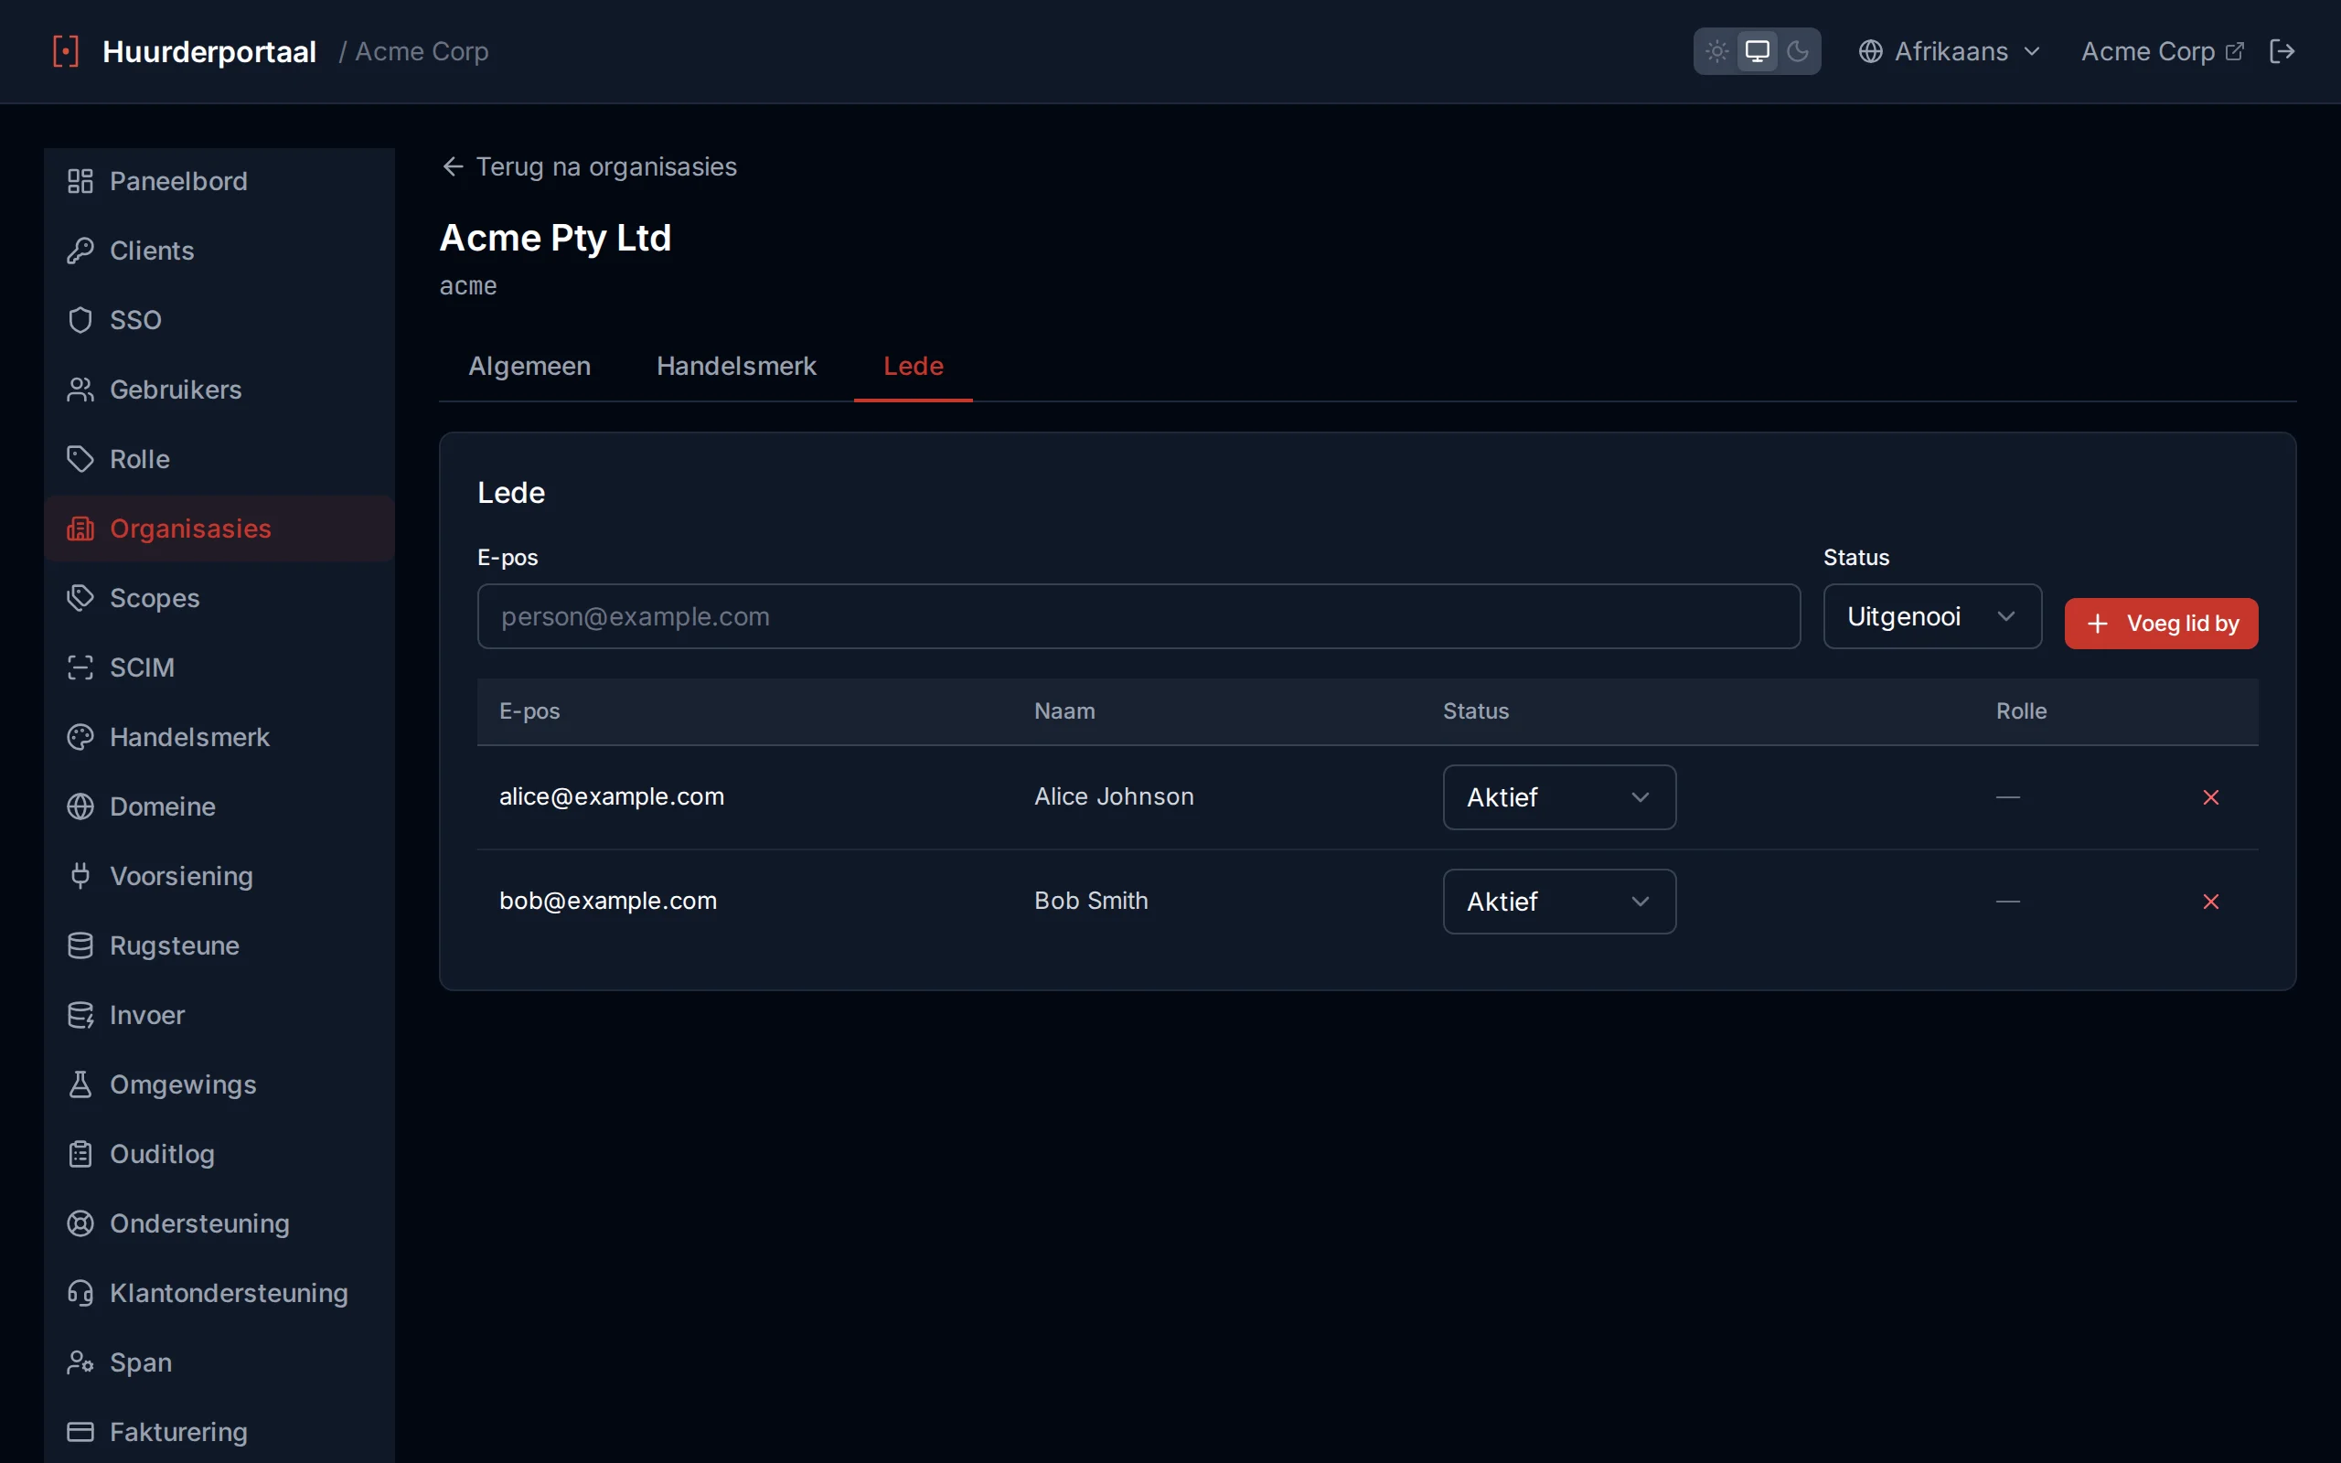2341x1463 pixels.
Task: Go back via Terug na organisasies
Action: coord(589,167)
